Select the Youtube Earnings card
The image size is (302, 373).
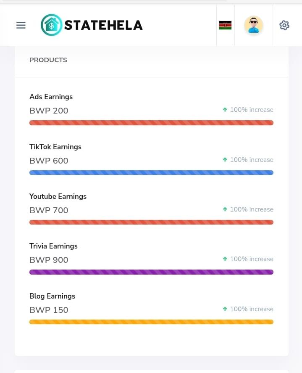tap(151, 209)
